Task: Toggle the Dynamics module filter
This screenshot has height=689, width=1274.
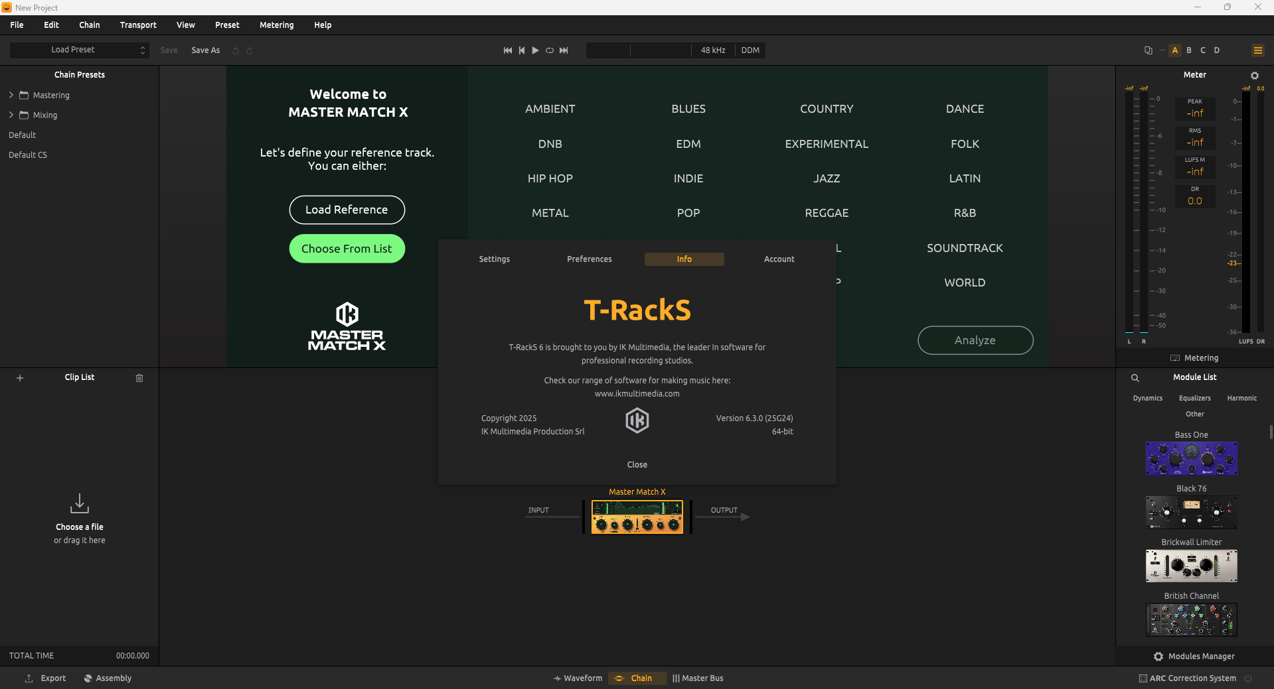Action: point(1148,399)
